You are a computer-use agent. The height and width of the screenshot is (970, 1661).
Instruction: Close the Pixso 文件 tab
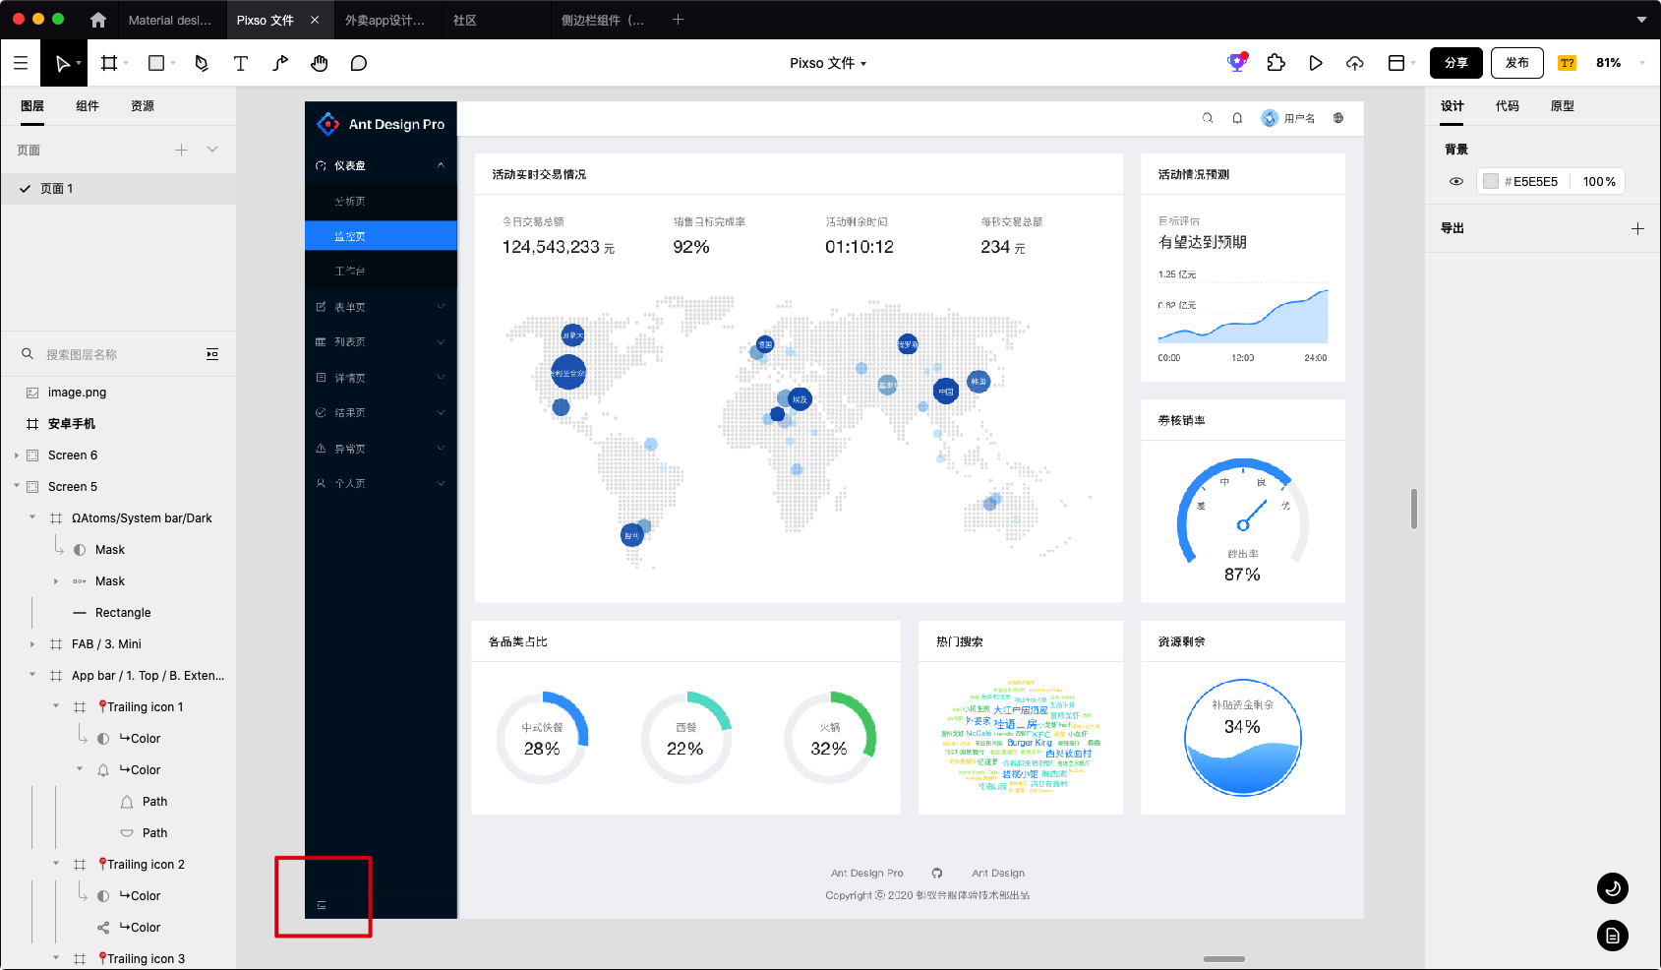(315, 20)
